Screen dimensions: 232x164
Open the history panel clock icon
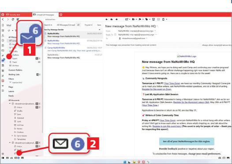tap(3, 40)
